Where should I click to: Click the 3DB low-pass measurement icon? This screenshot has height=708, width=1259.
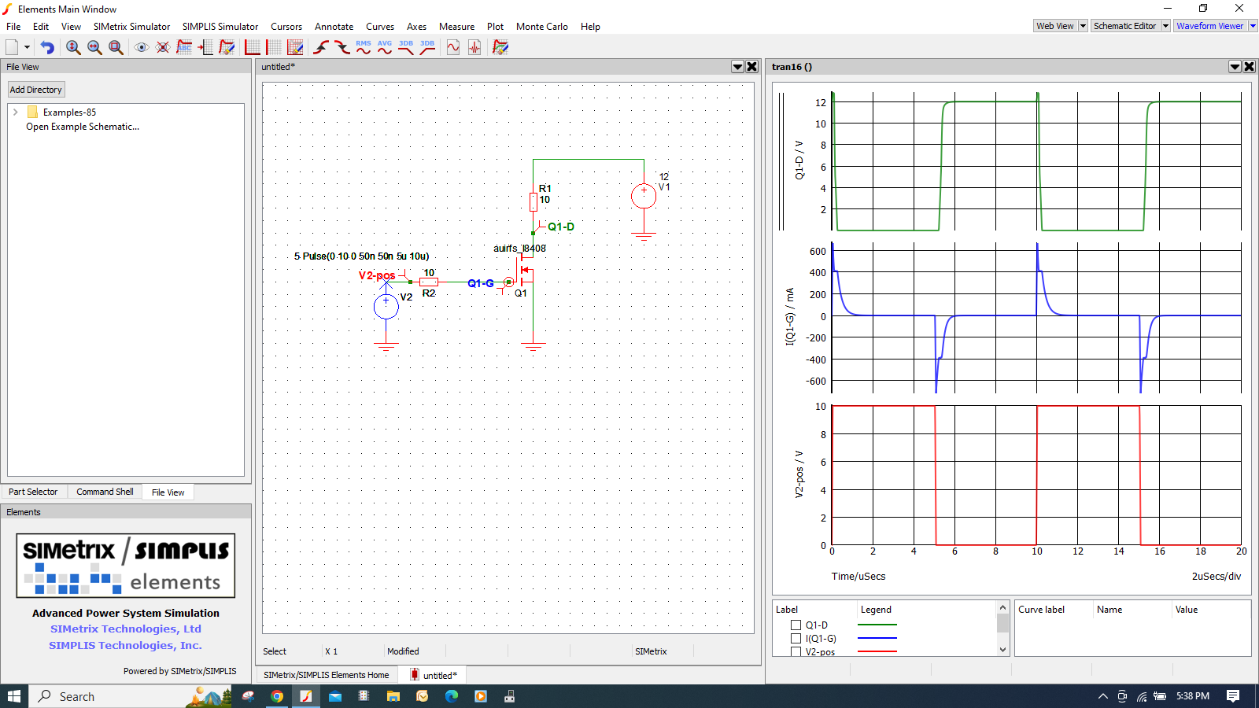click(406, 47)
